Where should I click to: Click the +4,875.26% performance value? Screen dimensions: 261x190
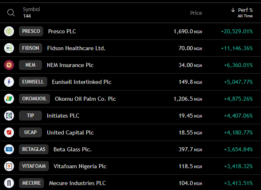[238, 99]
